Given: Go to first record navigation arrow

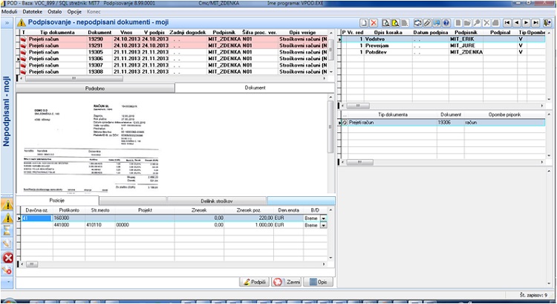Looking at the screenshot, I should click(507, 23).
